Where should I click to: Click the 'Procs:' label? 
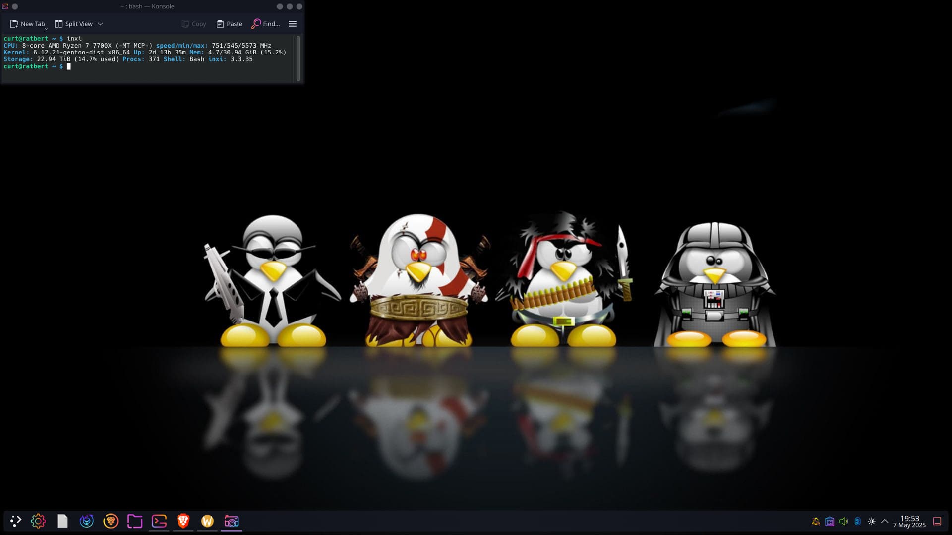[x=134, y=59]
